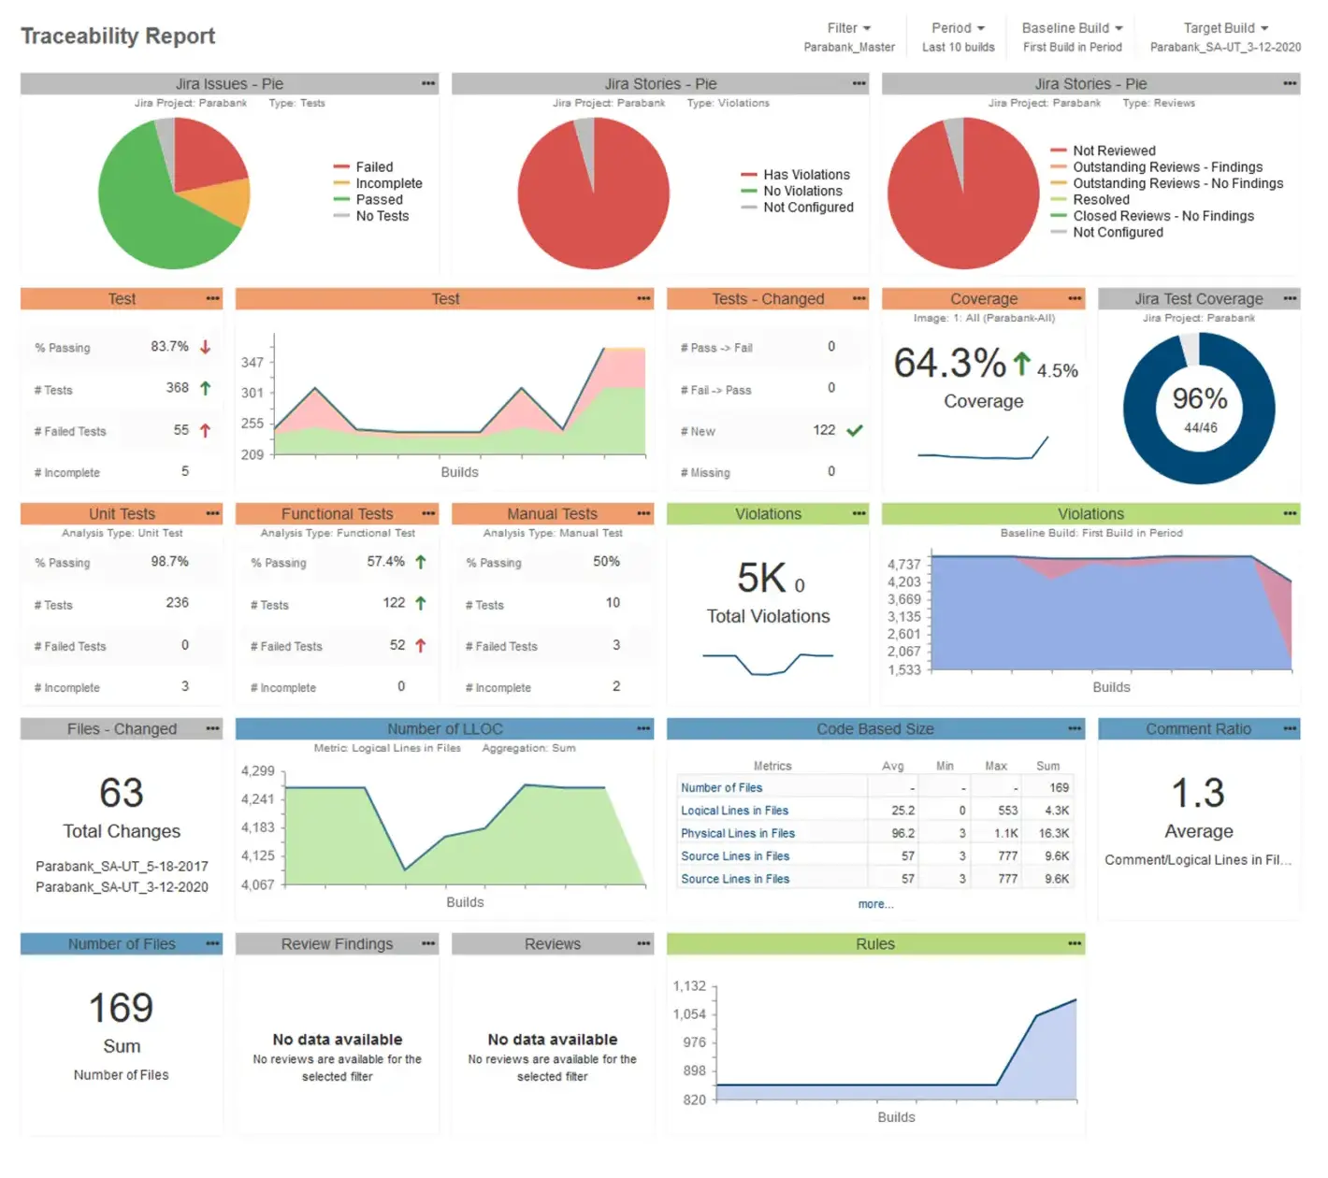
Task: Toggle the Failed legend entry in Jira Issues pie
Action: coord(374,167)
